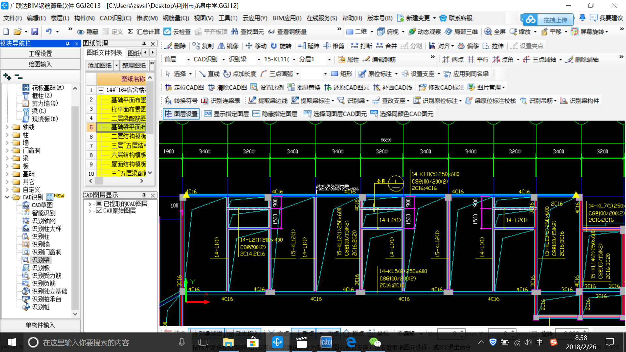Click the 整理图纸 button
This screenshot has width=626, height=352.
point(134,66)
